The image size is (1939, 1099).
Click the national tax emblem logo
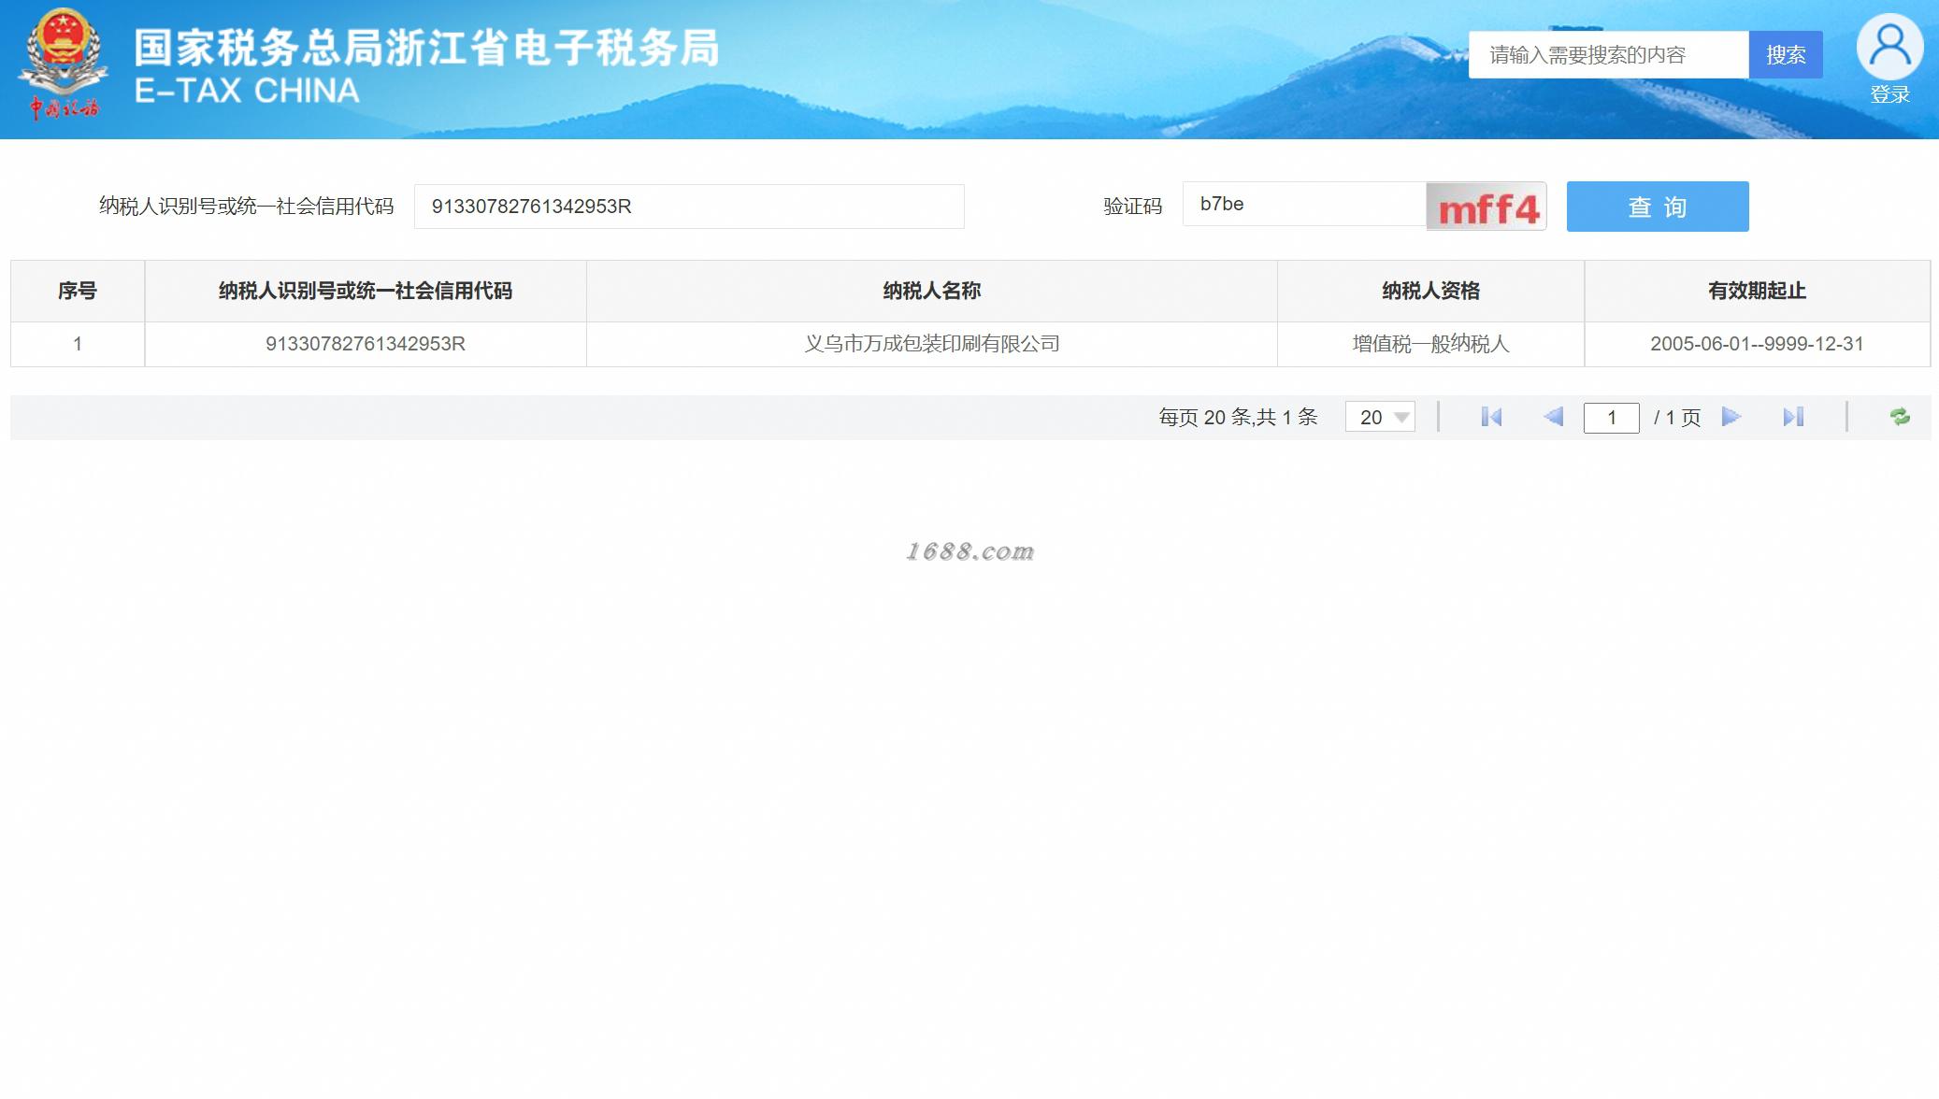(x=64, y=64)
